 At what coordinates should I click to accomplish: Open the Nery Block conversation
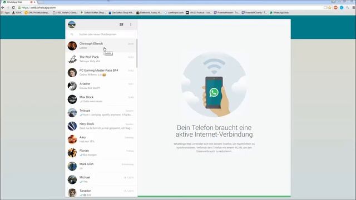pyautogui.click(x=101, y=126)
